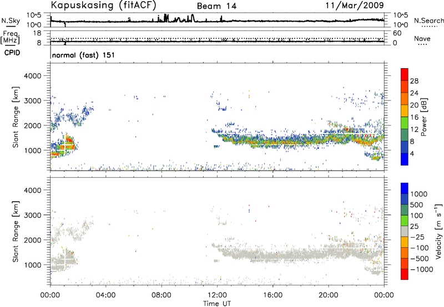The image size is (444, 307).
Task: Pick the blue top segment of Velocity colorbar
Action: (x=405, y=188)
